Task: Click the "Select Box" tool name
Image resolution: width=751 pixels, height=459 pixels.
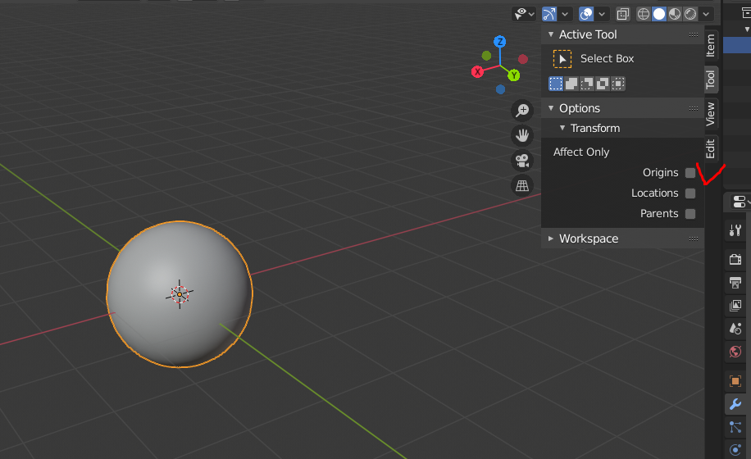Action: [x=607, y=59]
